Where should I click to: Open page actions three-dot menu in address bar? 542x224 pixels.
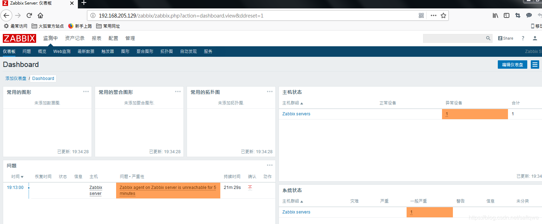(434, 15)
